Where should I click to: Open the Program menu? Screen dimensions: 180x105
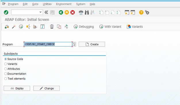tap(13, 4)
